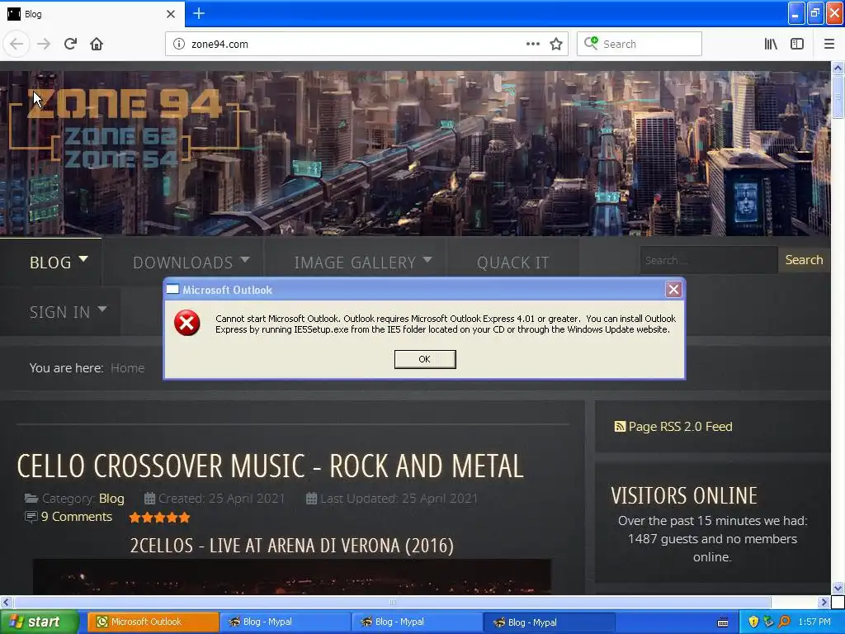845x634 pixels.
Task: Open the browser home page icon
Action: [x=97, y=44]
